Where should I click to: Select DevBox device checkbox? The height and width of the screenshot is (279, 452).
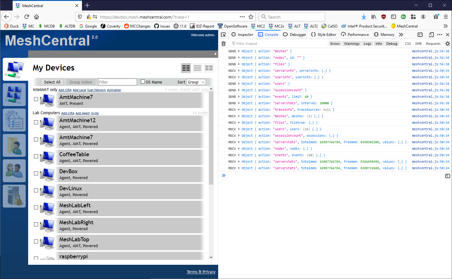36,174
